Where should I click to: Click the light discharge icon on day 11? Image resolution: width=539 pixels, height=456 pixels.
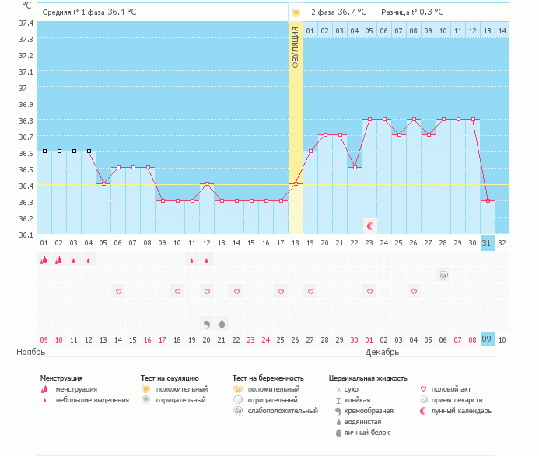(192, 260)
